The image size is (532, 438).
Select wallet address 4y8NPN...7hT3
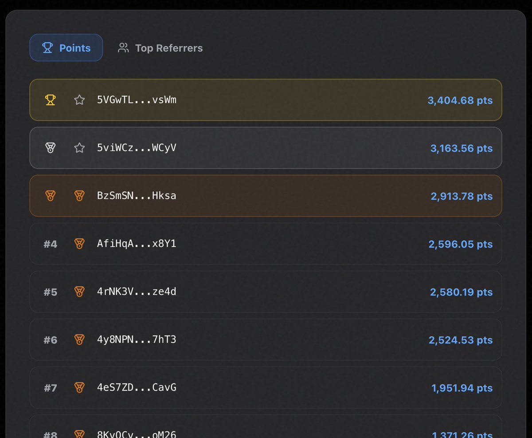(137, 339)
